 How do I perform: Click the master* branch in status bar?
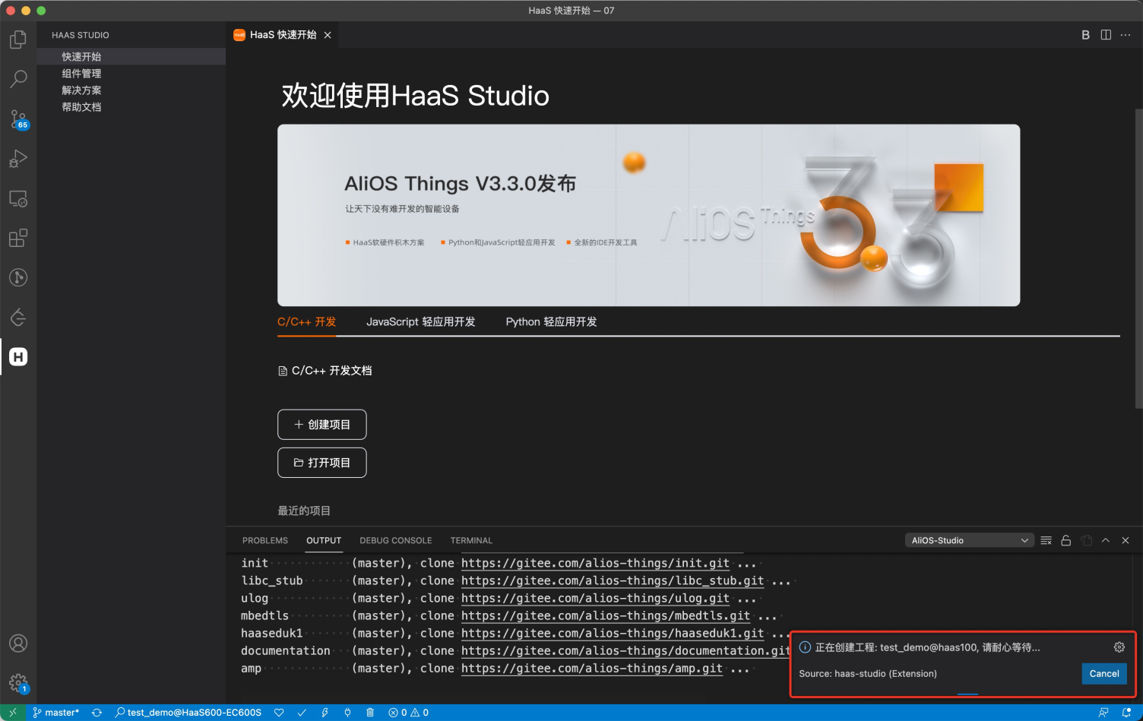pos(55,713)
